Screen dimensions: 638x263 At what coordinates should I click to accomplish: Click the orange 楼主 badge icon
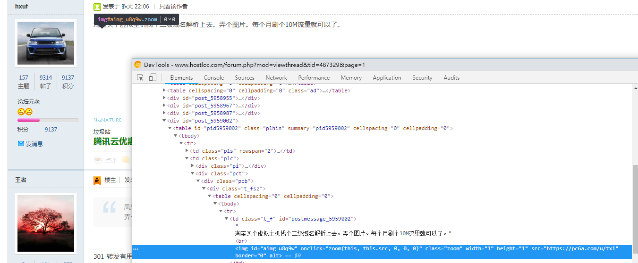coord(97,180)
